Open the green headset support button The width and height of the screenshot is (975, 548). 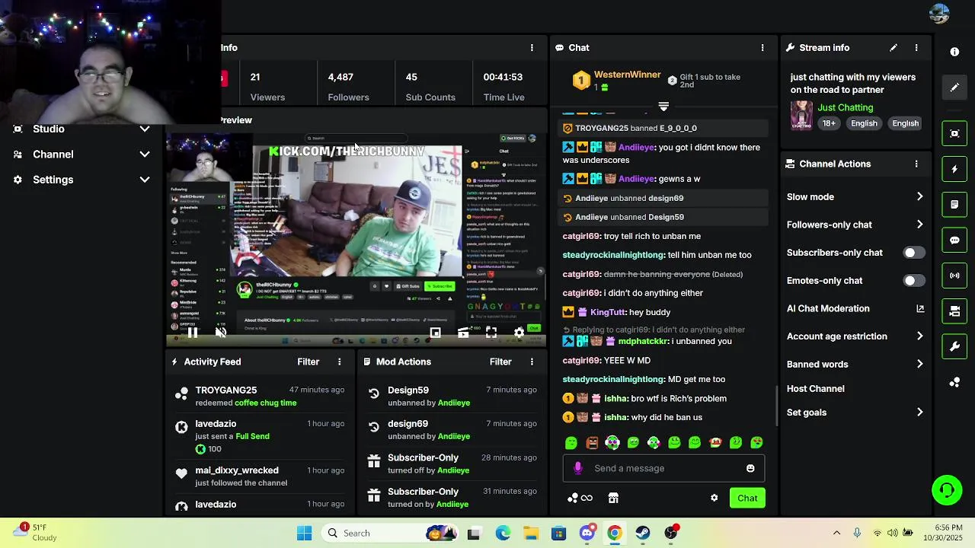(x=947, y=490)
